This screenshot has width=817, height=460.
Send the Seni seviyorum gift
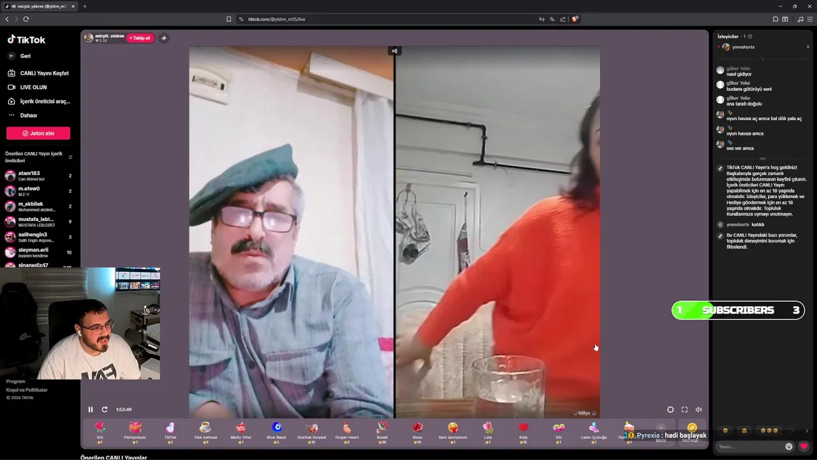pyautogui.click(x=453, y=432)
